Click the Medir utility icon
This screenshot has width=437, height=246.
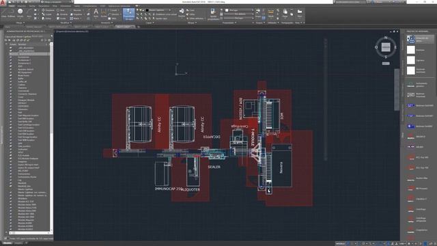click(x=270, y=13)
